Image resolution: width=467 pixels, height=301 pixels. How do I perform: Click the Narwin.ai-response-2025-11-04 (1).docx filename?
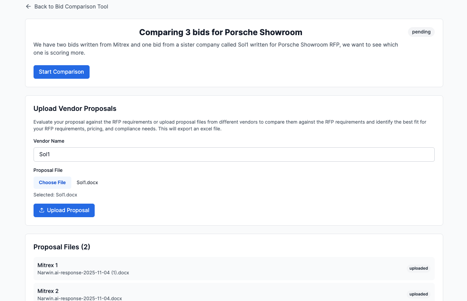tap(83, 273)
